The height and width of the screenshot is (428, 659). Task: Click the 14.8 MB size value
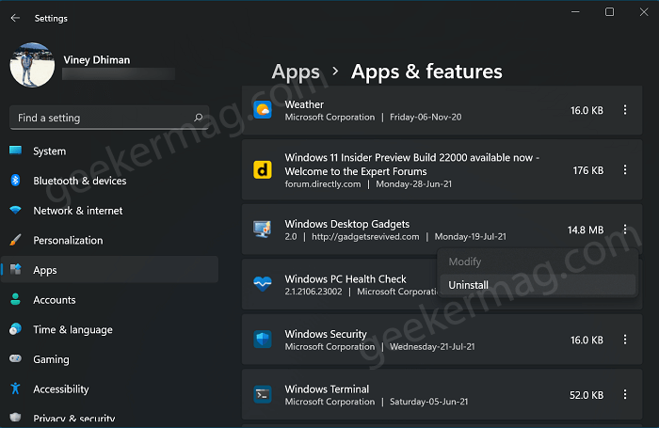586,230
